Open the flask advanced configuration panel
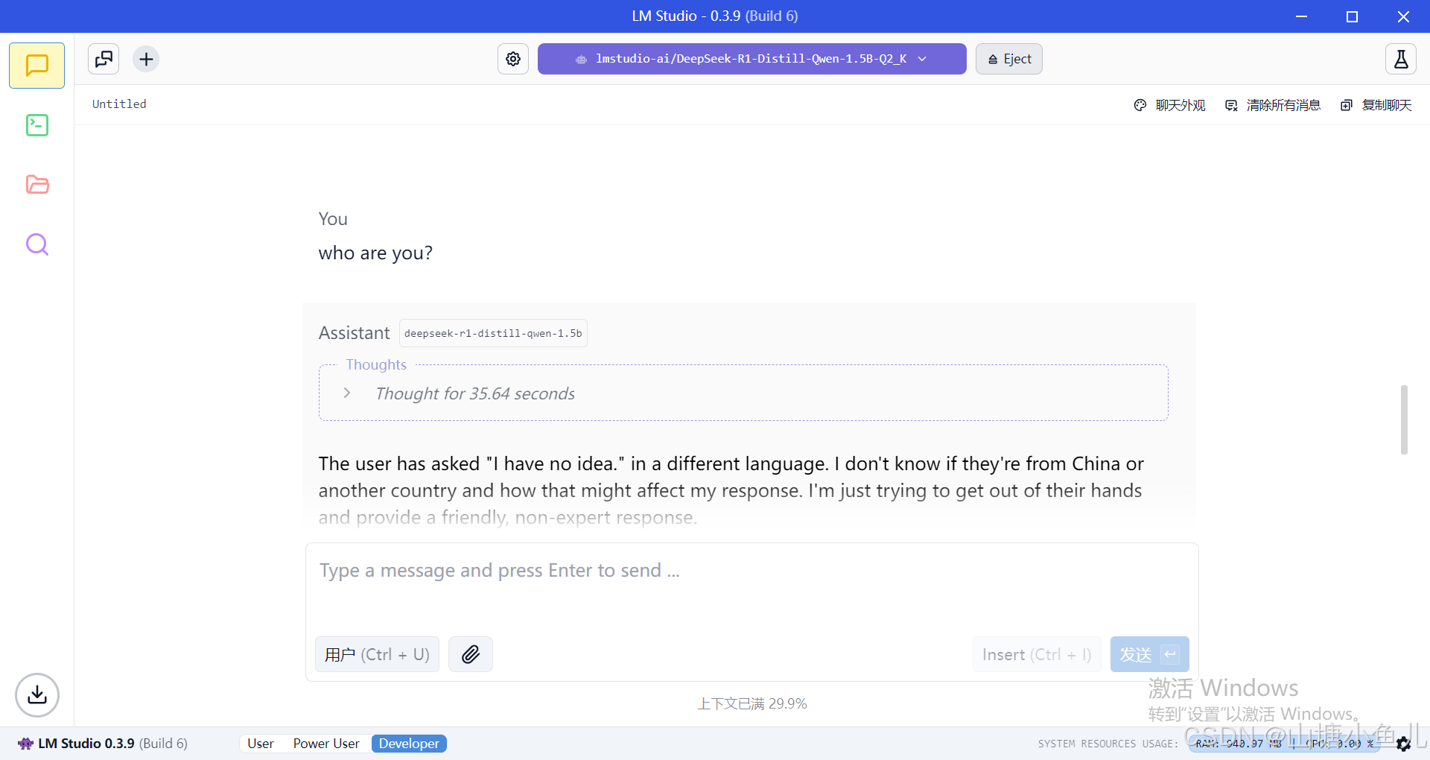The height and width of the screenshot is (760, 1430). pos(1401,59)
